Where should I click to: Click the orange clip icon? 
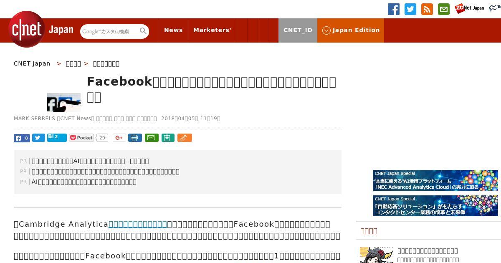coord(185,138)
